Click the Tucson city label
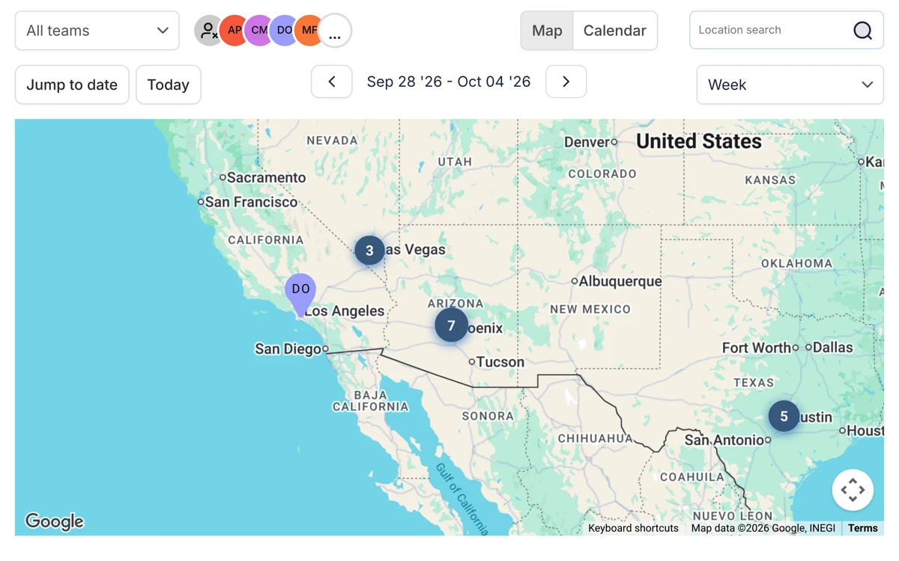The image size is (899, 561). 500,362
